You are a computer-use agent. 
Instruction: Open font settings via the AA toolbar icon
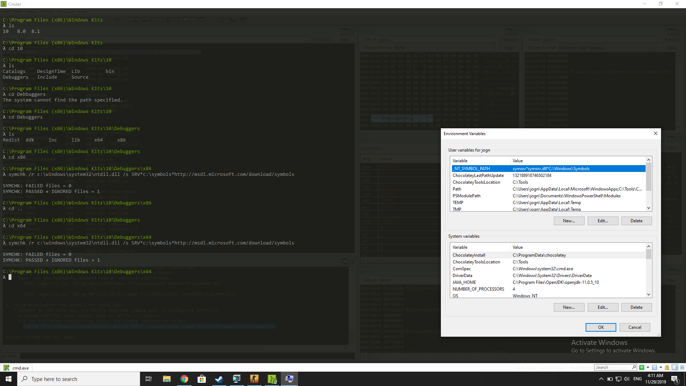(232, 20)
